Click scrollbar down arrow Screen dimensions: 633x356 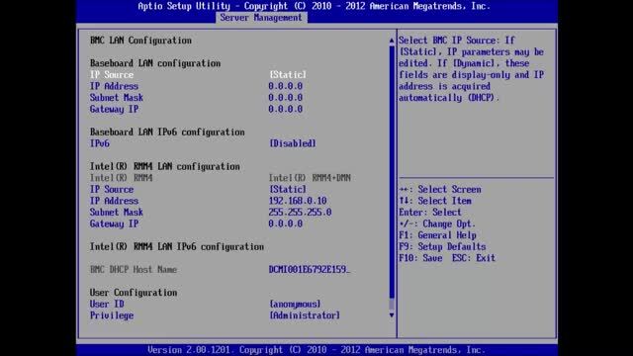click(x=392, y=315)
